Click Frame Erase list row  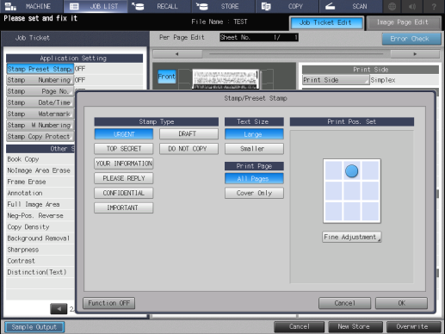(x=40, y=182)
